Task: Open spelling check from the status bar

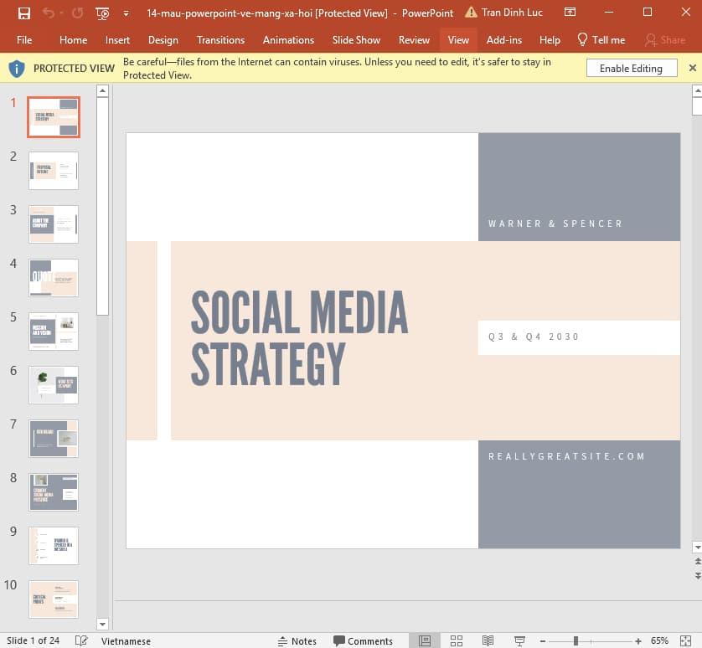Action: [80, 640]
